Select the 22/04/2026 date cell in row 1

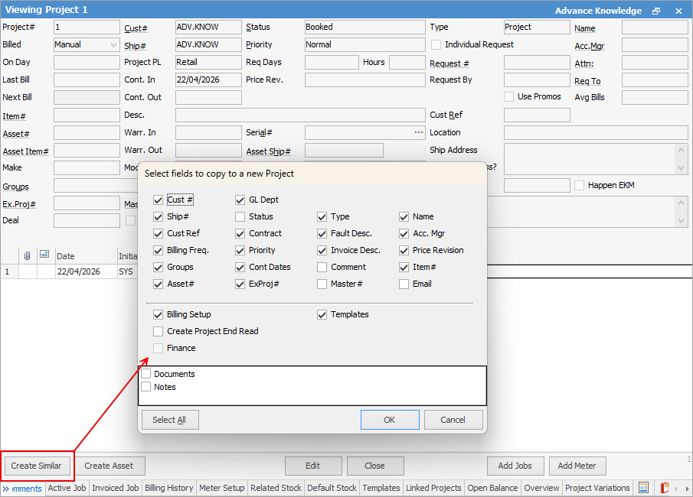[87, 271]
